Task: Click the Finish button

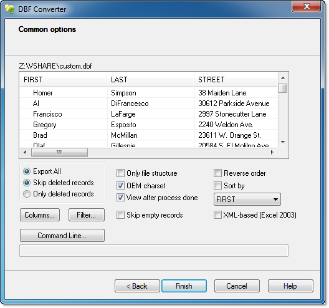Action: click(x=184, y=286)
